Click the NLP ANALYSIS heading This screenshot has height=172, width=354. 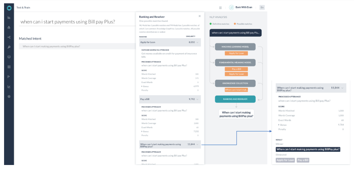(x=218, y=17)
